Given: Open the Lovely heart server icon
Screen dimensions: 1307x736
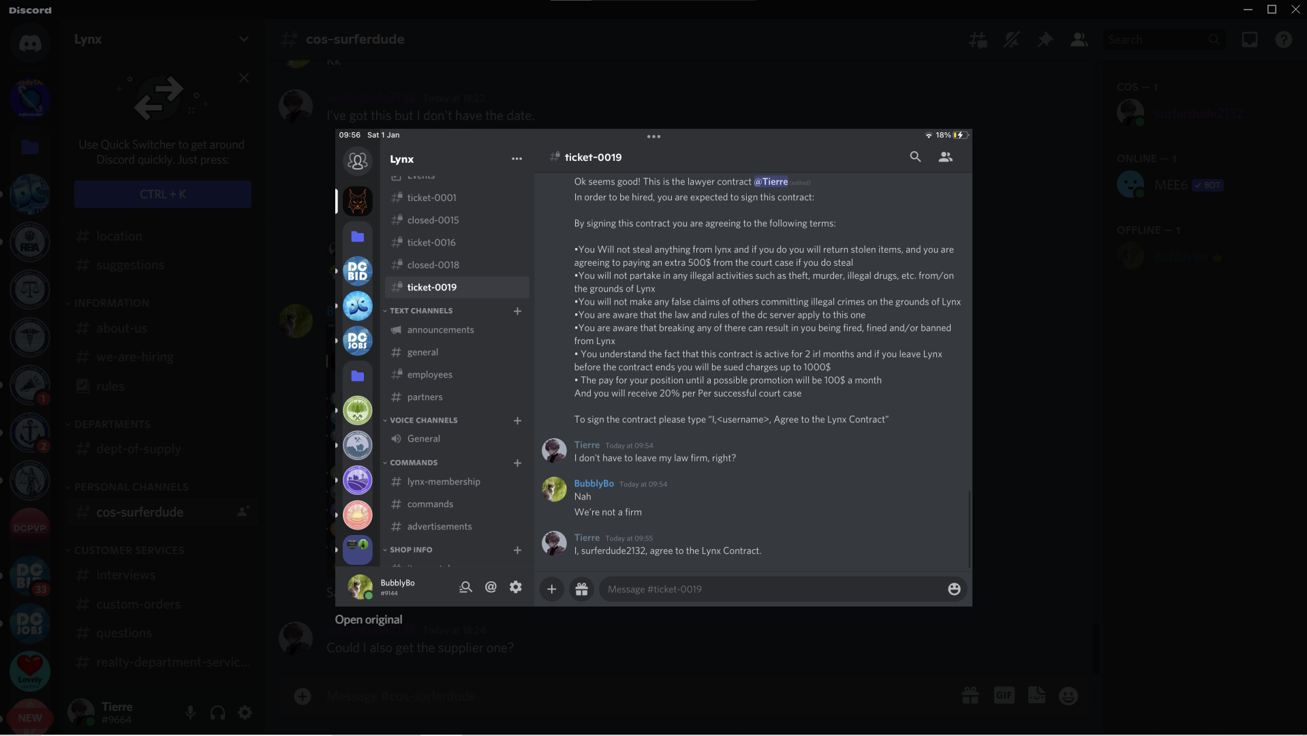Looking at the screenshot, I should [30, 670].
